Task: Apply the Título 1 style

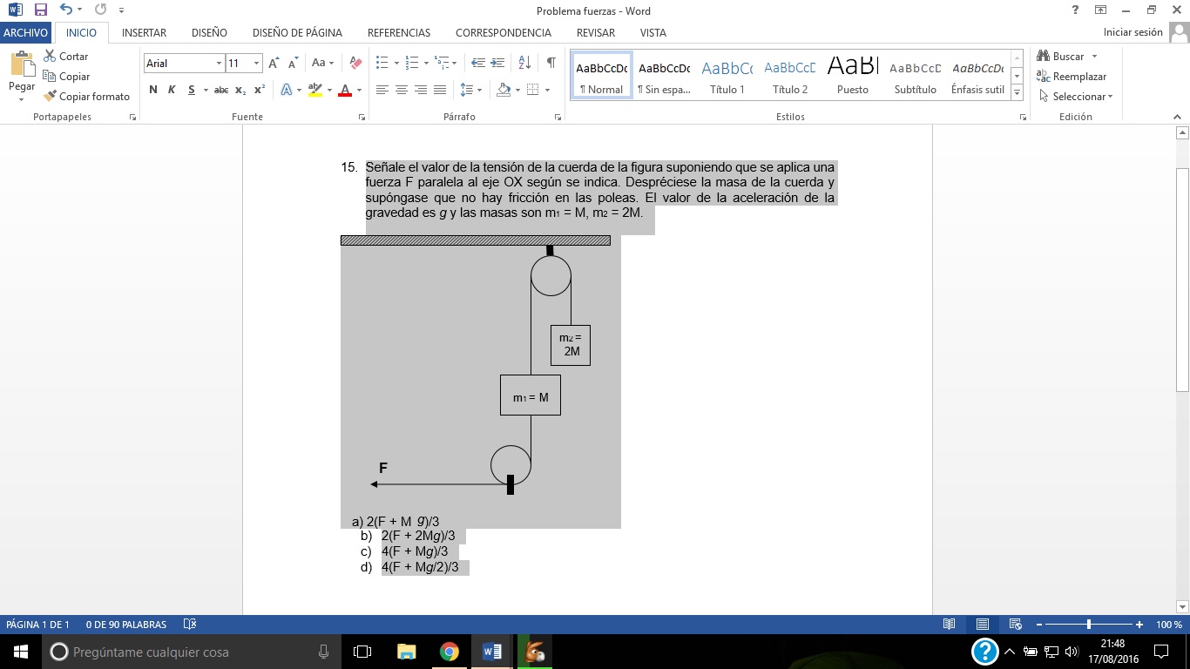Action: pos(727,78)
